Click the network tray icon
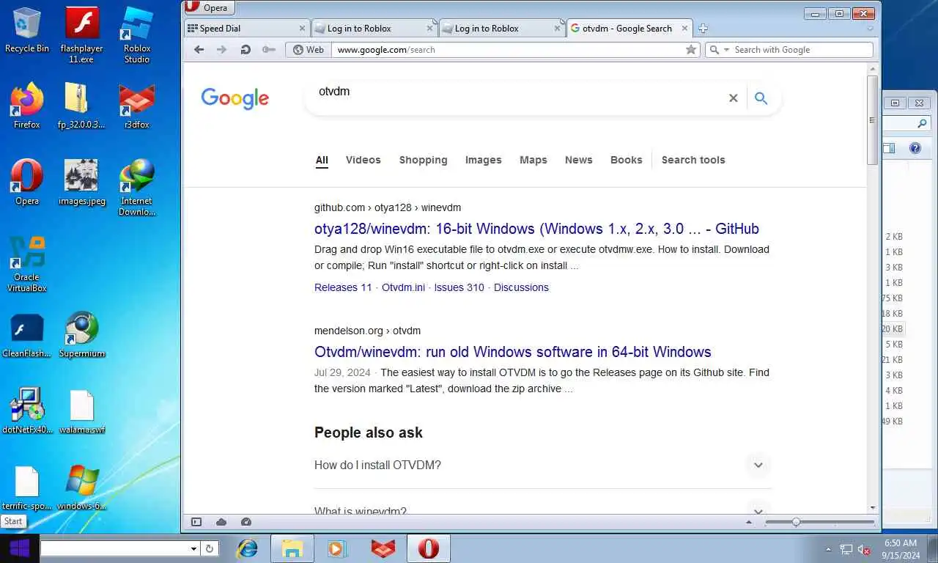Screen dimensions: 938x563 (846, 549)
